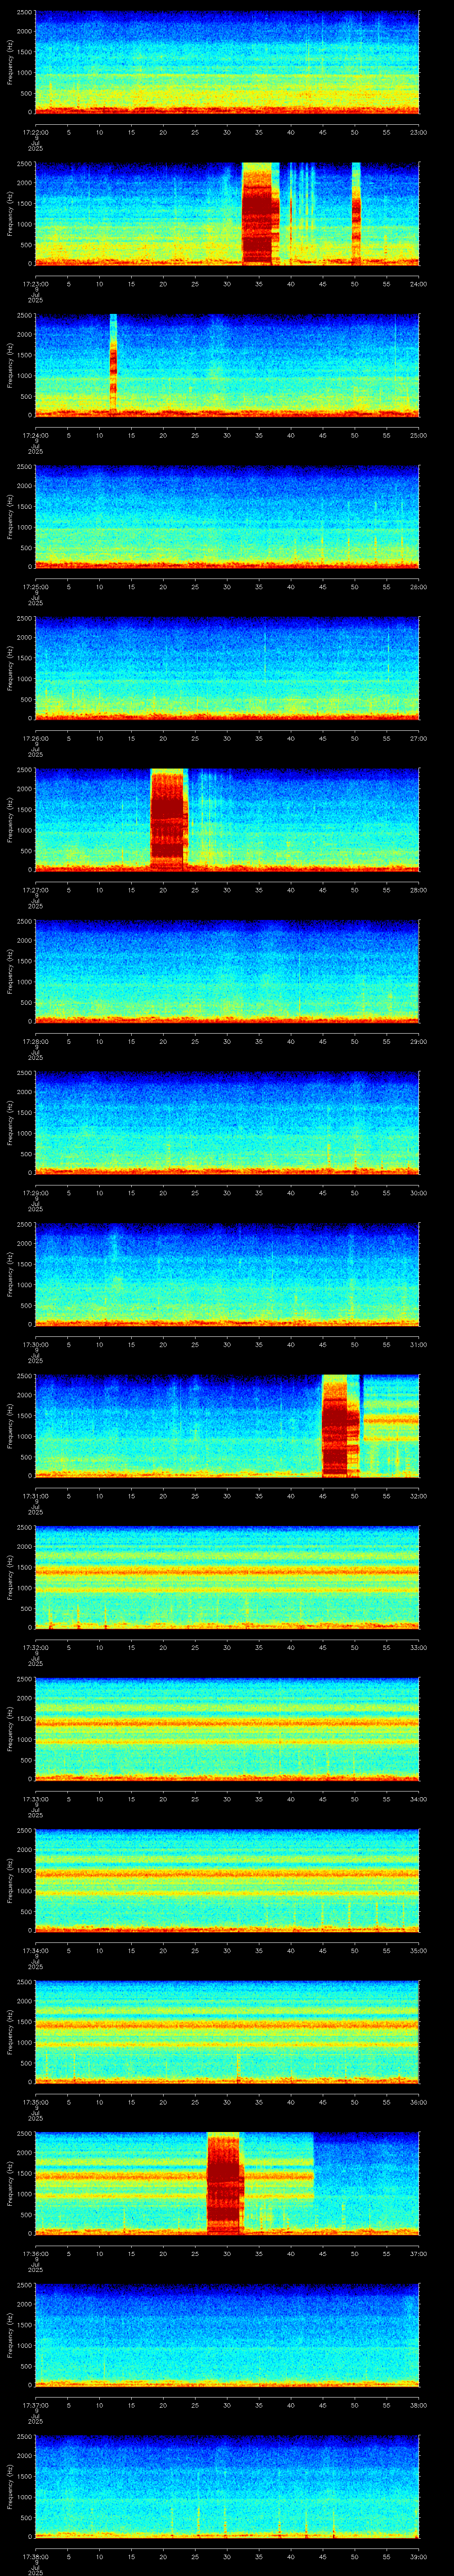Click the 39:00 end time label
This screenshot has height=2576, width=454.
[418, 2556]
